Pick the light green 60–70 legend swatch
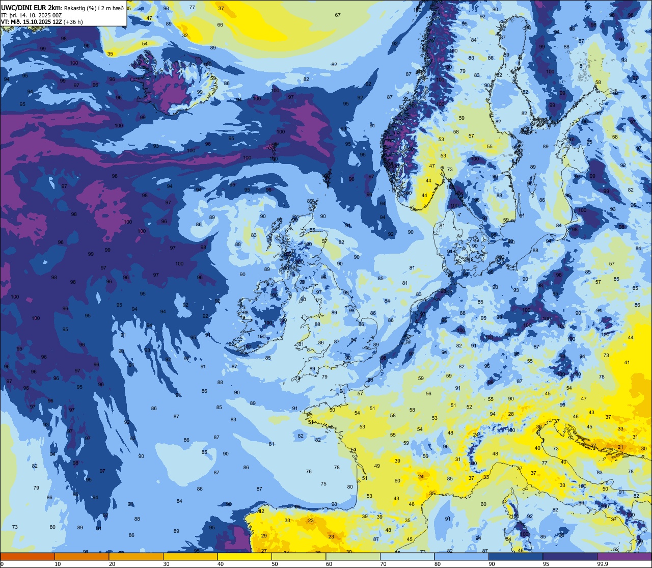The image size is (652, 568). pyautogui.click(x=353, y=557)
